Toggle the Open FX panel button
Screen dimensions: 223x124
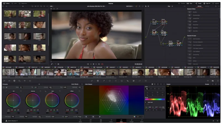pos(207,3)
